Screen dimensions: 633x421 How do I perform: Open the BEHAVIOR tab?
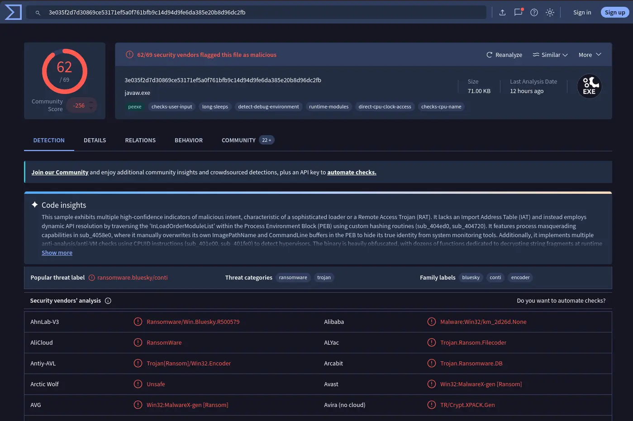pos(189,140)
